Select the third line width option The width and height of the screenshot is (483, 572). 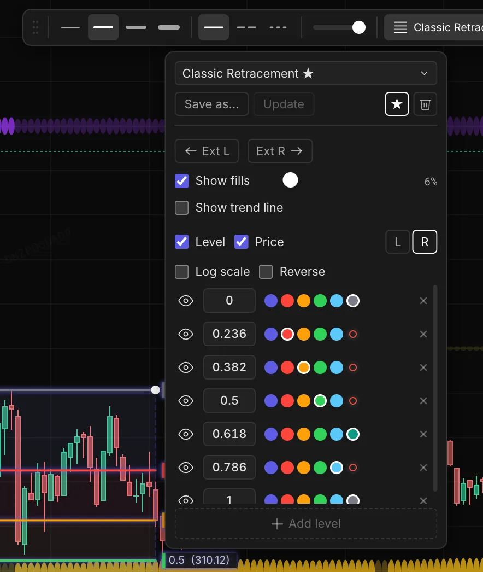point(136,27)
